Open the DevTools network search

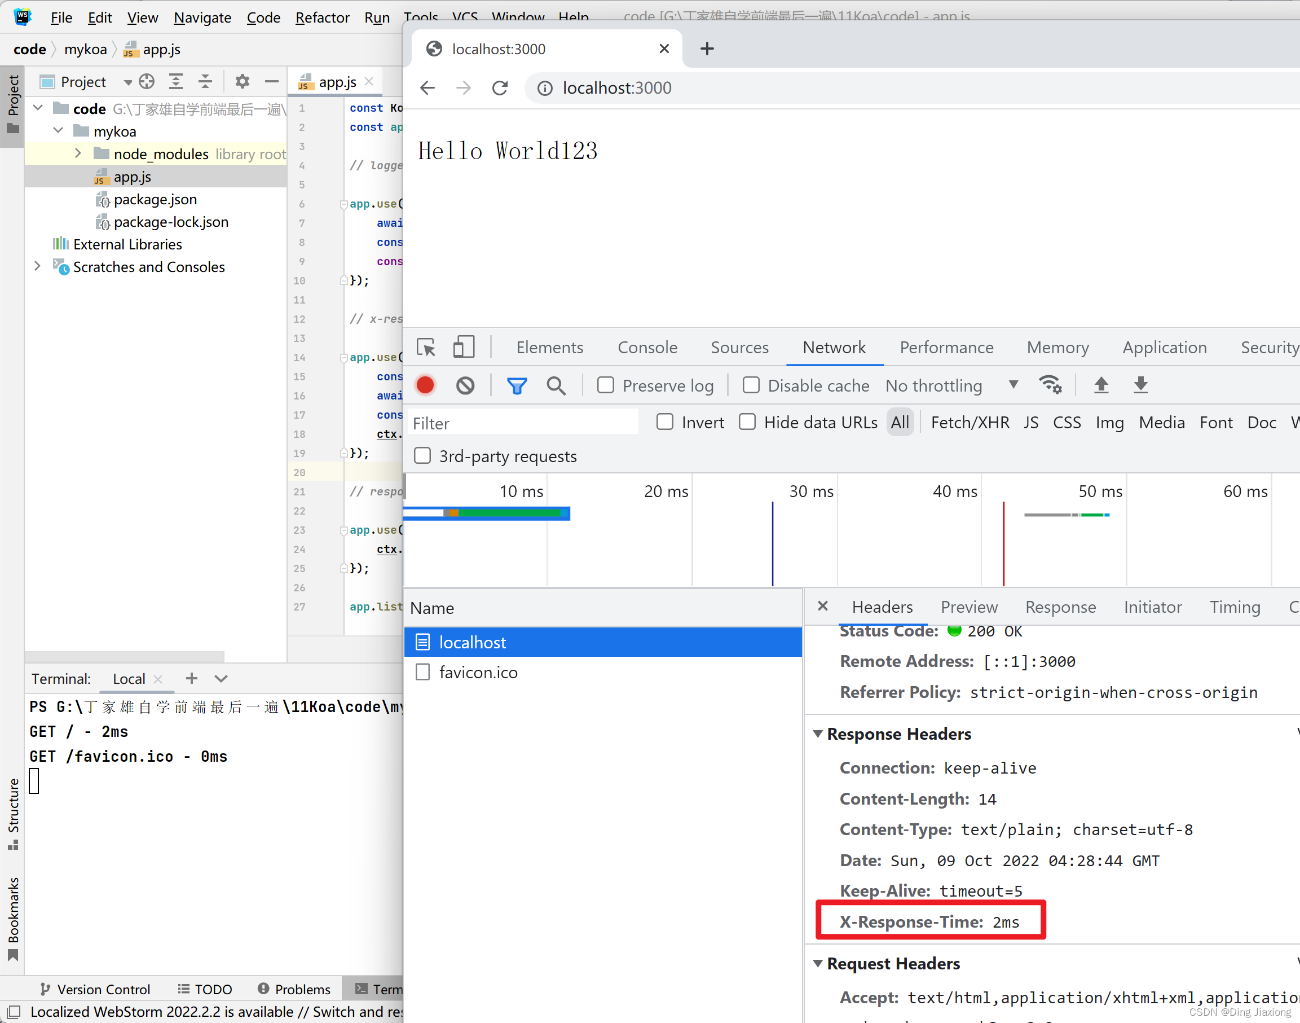click(x=556, y=385)
